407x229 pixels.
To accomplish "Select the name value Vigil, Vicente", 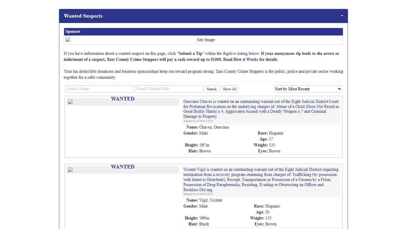I will [211, 200].
